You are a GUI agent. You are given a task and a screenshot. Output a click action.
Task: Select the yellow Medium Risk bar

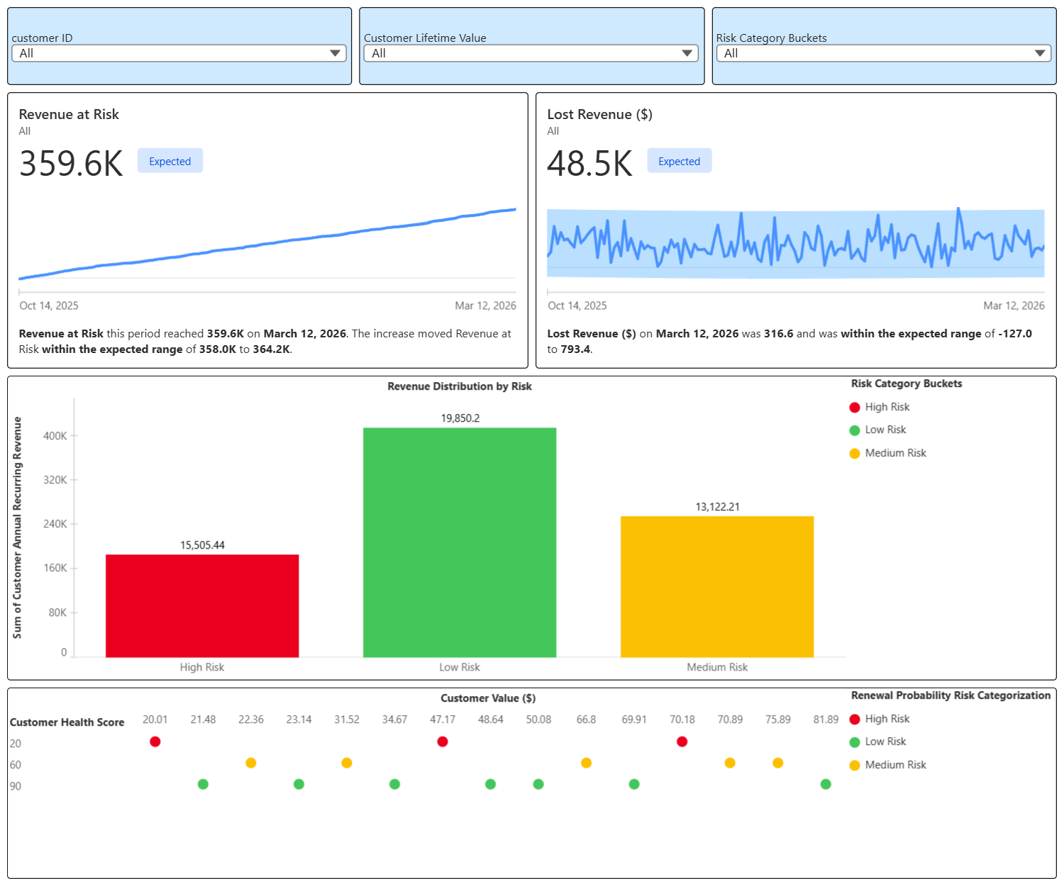[x=717, y=587]
